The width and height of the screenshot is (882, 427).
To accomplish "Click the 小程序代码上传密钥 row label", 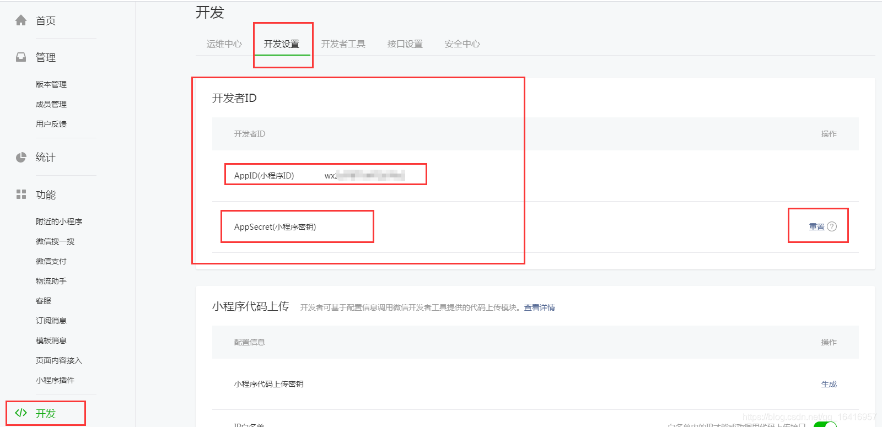I will tap(269, 384).
